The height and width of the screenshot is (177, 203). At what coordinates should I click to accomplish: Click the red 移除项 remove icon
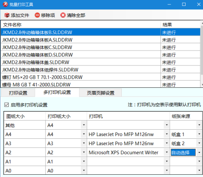pyautogui.click(x=37, y=15)
